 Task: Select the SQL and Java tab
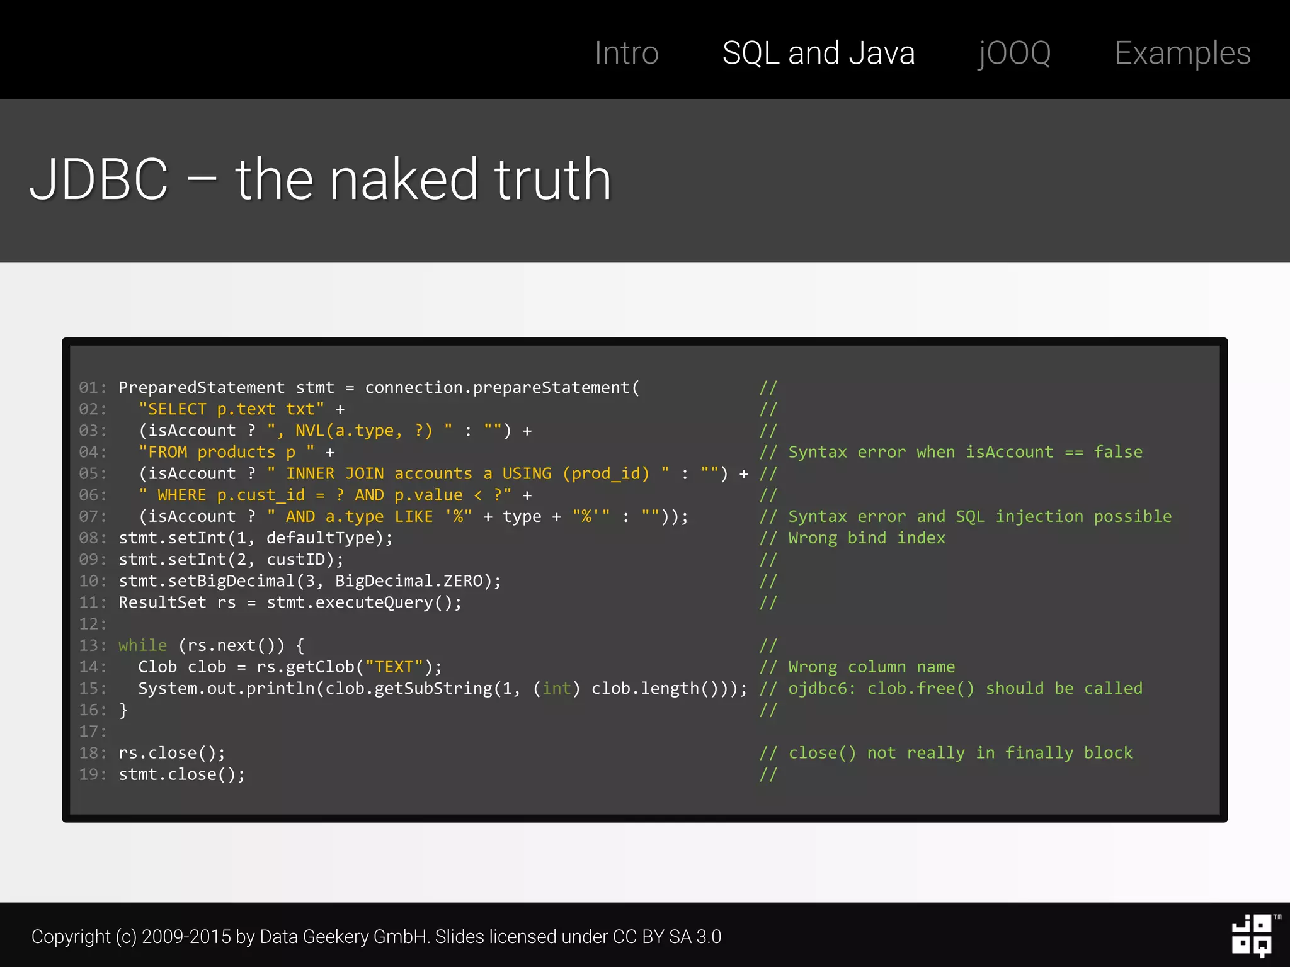818,53
